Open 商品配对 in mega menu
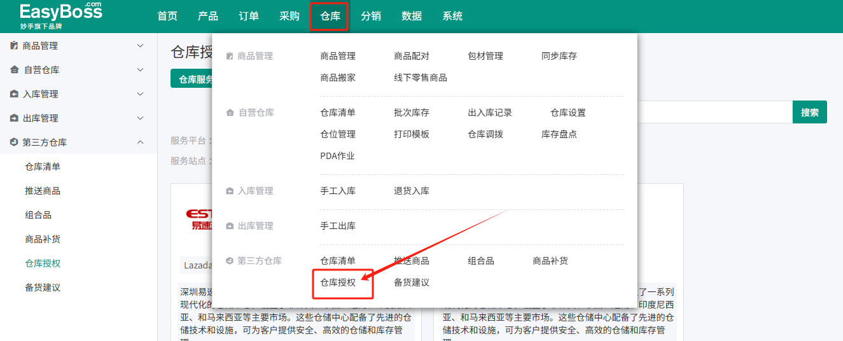 (412, 56)
